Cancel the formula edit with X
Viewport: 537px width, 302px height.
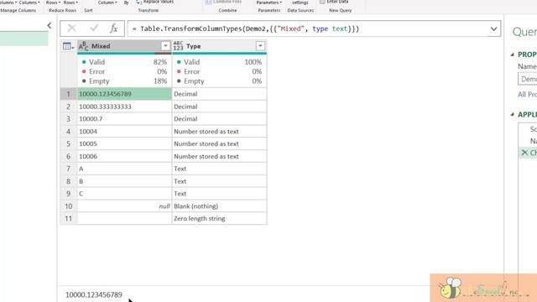point(71,28)
